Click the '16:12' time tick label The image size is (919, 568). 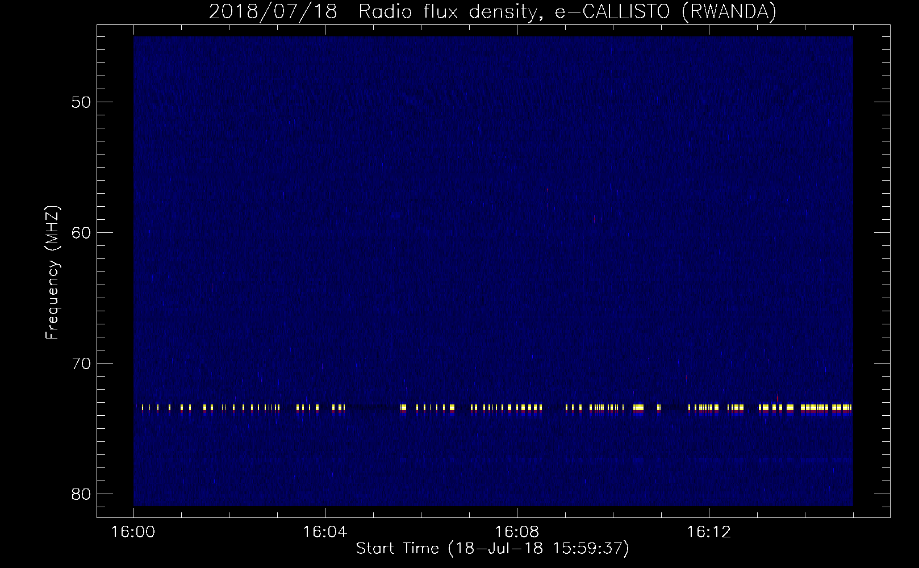pos(708,532)
